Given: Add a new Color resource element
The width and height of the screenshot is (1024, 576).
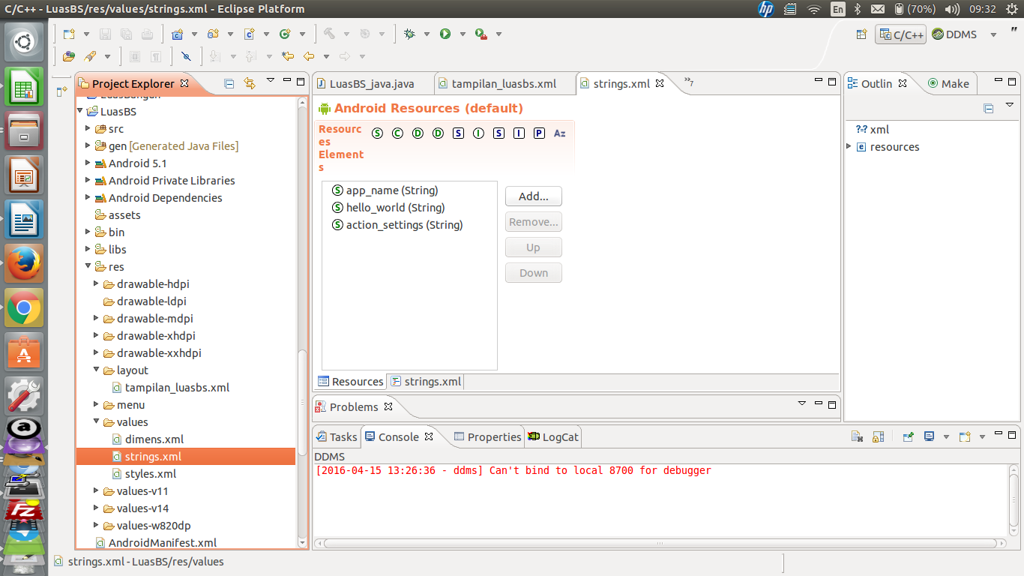Looking at the screenshot, I should [397, 133].
